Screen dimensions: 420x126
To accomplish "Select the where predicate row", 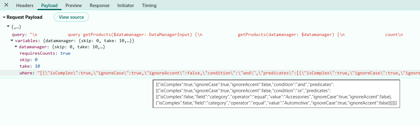I will pos(210,73).
